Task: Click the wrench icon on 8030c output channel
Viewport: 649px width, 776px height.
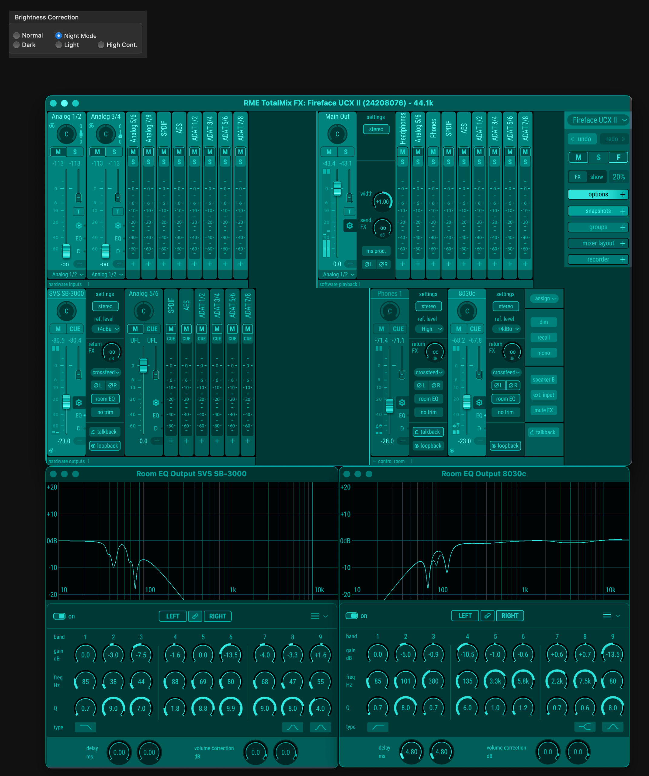Action: pos(479,403)
